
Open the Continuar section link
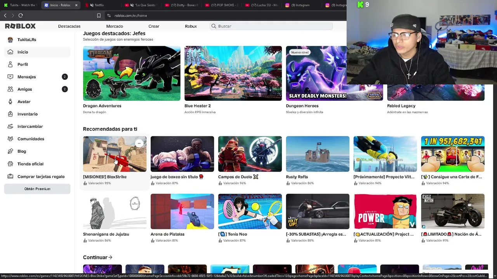point(97,257)
